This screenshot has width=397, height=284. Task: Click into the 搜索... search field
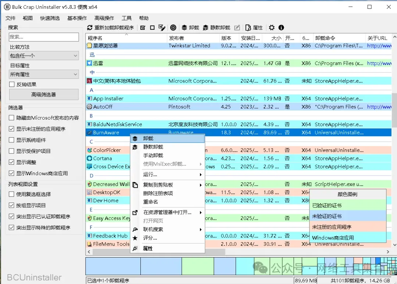tap(44, 37)
